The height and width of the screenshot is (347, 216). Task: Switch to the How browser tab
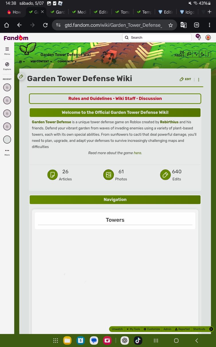click(x=14, y=12)
